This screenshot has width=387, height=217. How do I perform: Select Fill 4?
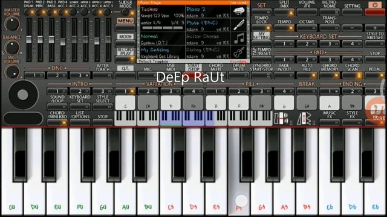[284, 91]
